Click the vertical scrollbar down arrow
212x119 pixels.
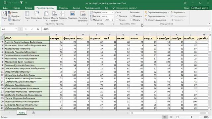(210, 109)
